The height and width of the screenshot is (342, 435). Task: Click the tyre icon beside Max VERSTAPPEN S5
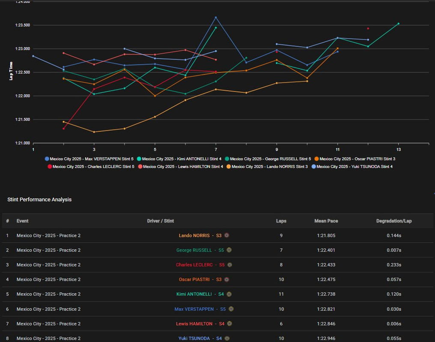[231, 309]
